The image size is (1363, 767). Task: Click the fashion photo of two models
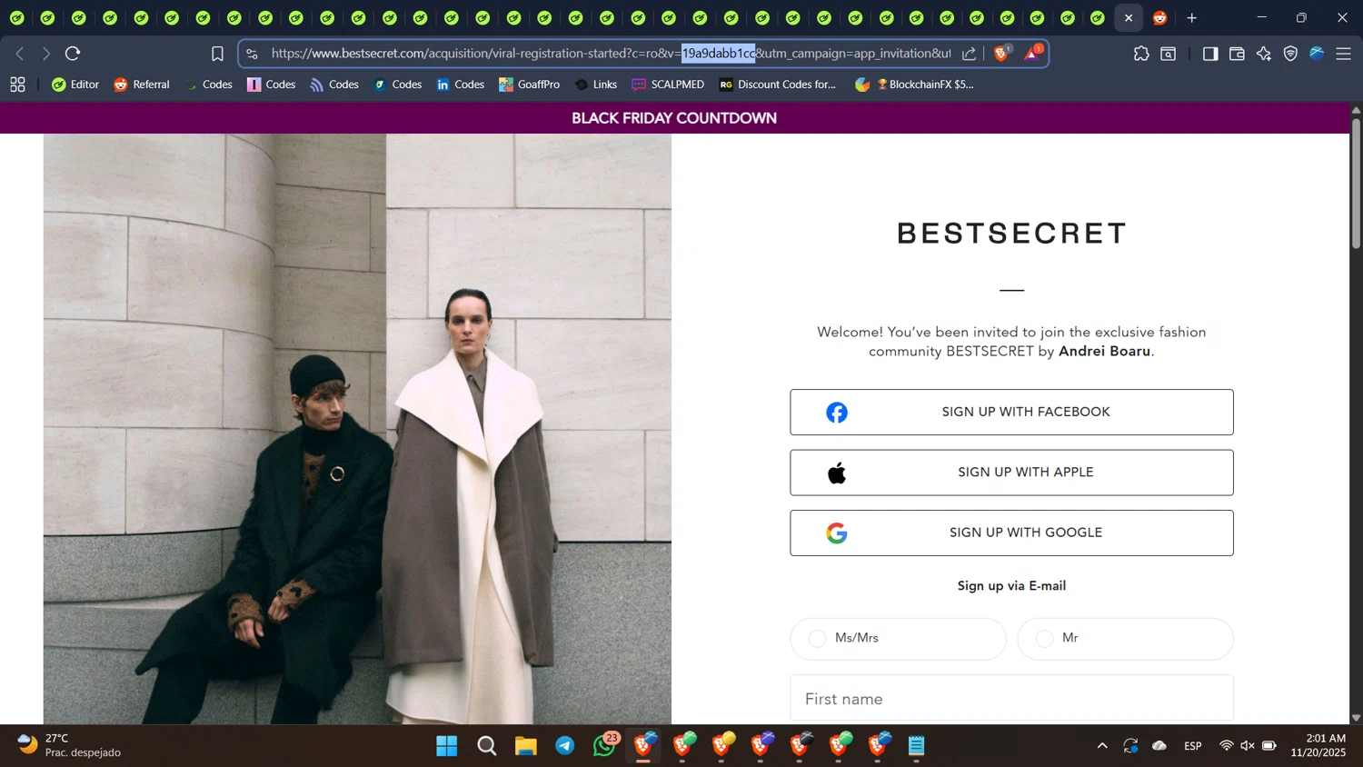click(x=357, y=429)
